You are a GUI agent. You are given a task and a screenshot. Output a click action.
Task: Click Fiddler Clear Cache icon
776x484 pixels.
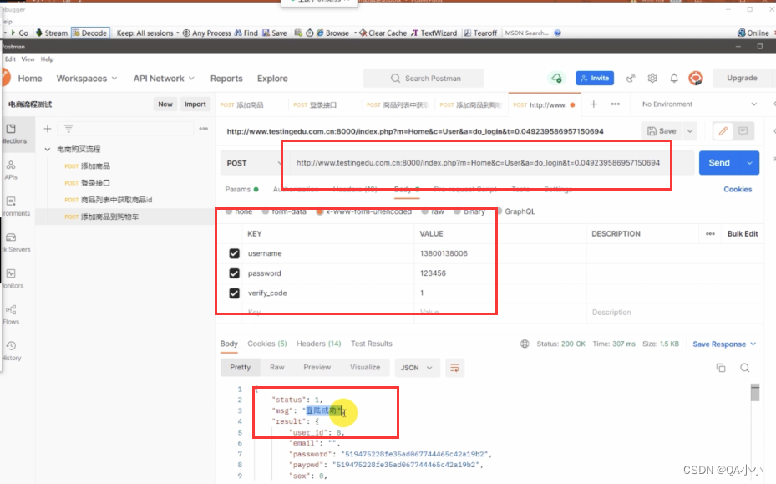point(383,33)
